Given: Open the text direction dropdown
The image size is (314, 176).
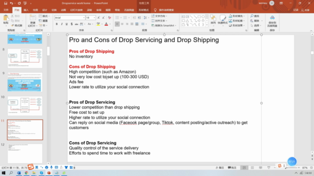Looking at the screenshot, I should coord(159,16).
